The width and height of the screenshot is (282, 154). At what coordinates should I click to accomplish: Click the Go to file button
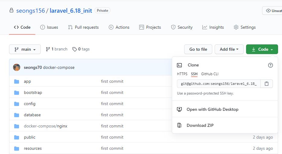(x=198, y=49)
